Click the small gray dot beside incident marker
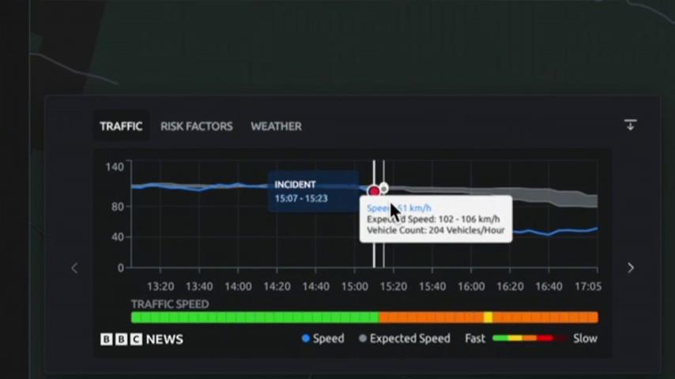The image size is (675, 379). pyautogui.click(x=384, y=188)
